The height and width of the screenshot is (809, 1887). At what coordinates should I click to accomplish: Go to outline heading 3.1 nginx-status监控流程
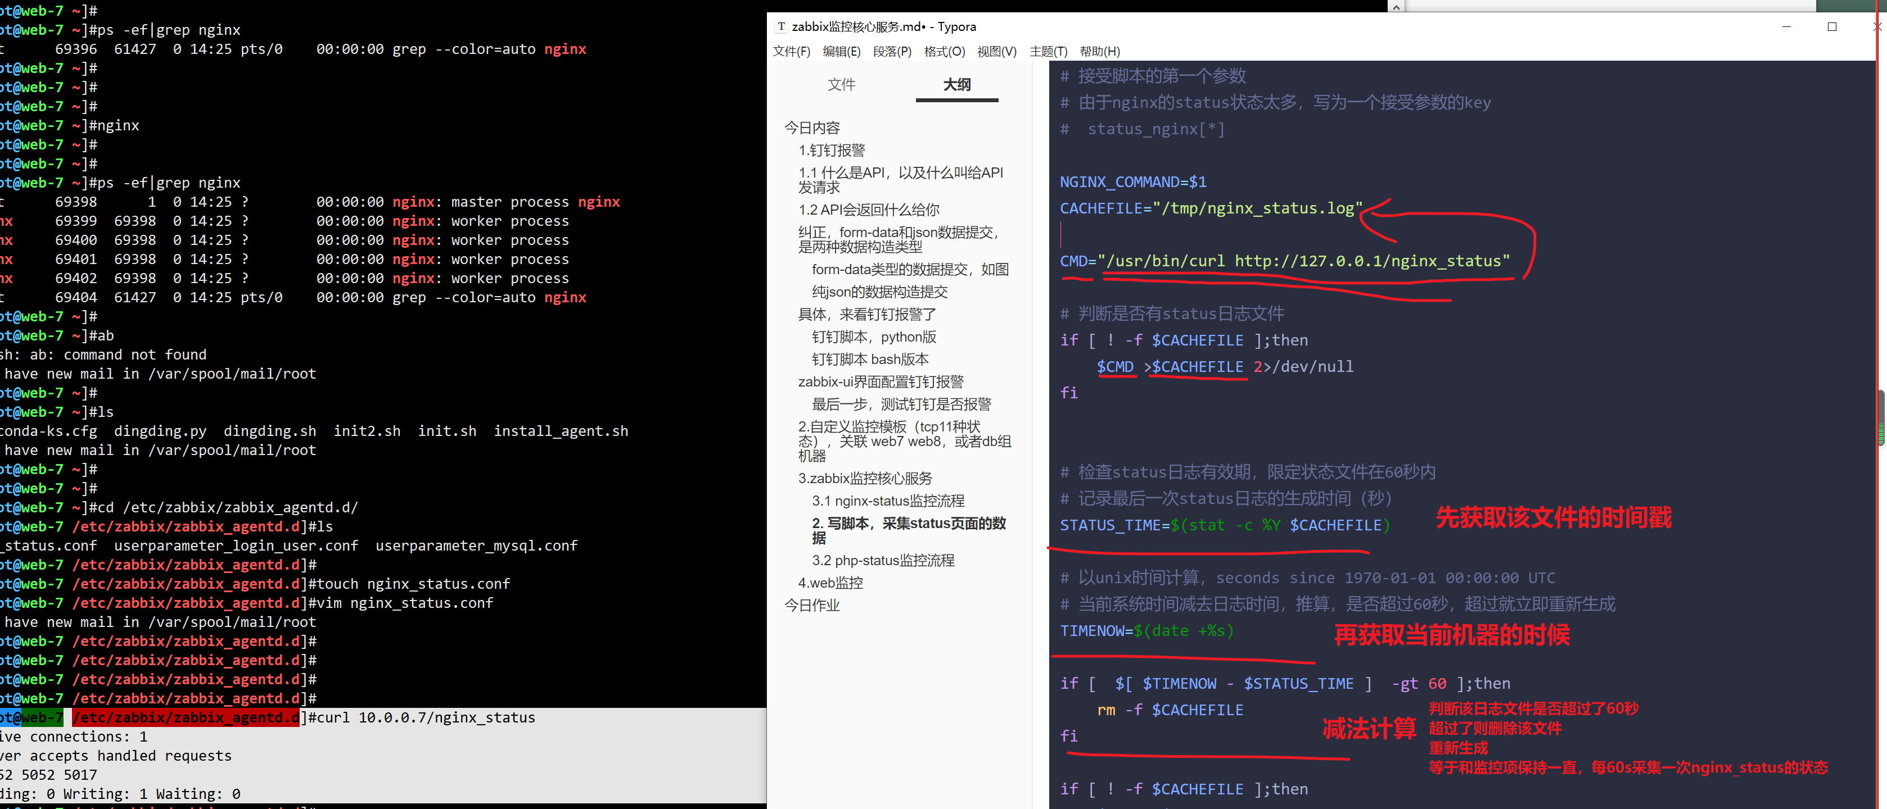click(887, 501)
